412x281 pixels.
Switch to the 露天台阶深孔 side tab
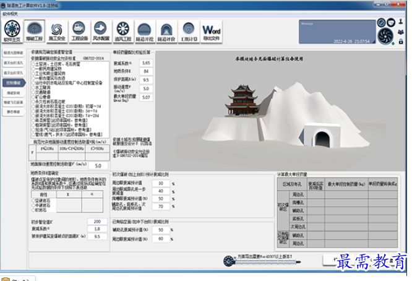click(14, 73)
